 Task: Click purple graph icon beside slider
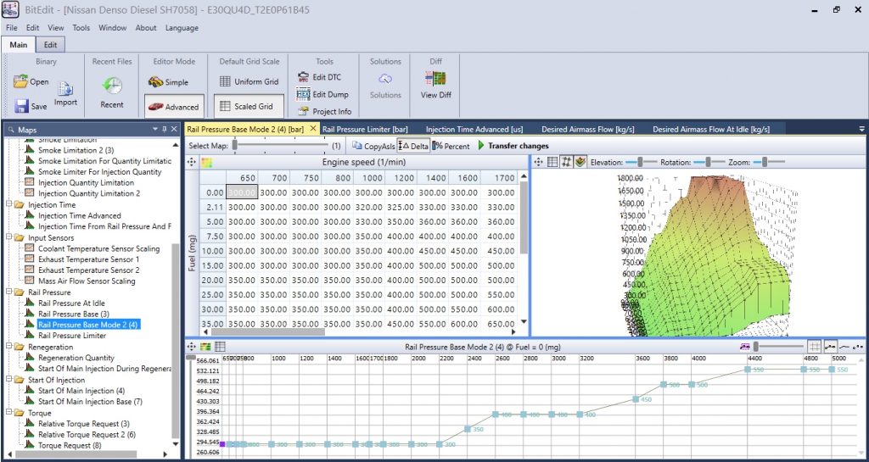(745, 347)
